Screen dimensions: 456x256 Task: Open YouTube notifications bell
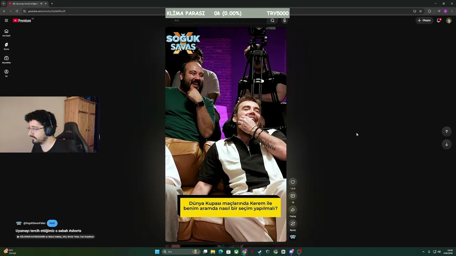tap(439, 20)
